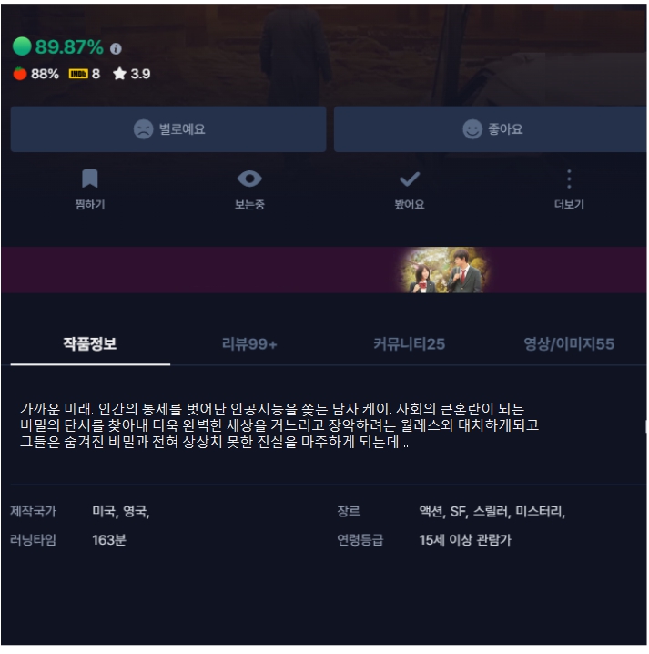The height and width of the screenshot is (654, 649).
Task: Click the IMDb logo badge
Action: pos(78,74)
